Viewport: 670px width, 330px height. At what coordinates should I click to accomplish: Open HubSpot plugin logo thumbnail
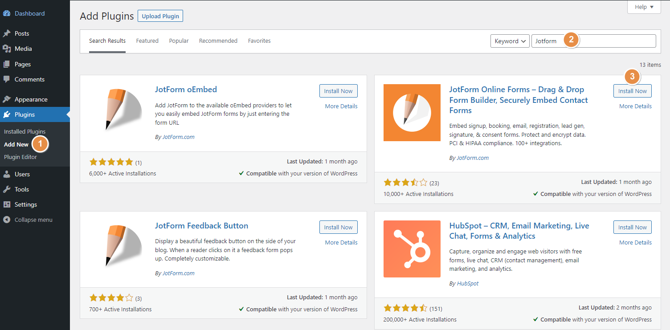pos(412,249)
